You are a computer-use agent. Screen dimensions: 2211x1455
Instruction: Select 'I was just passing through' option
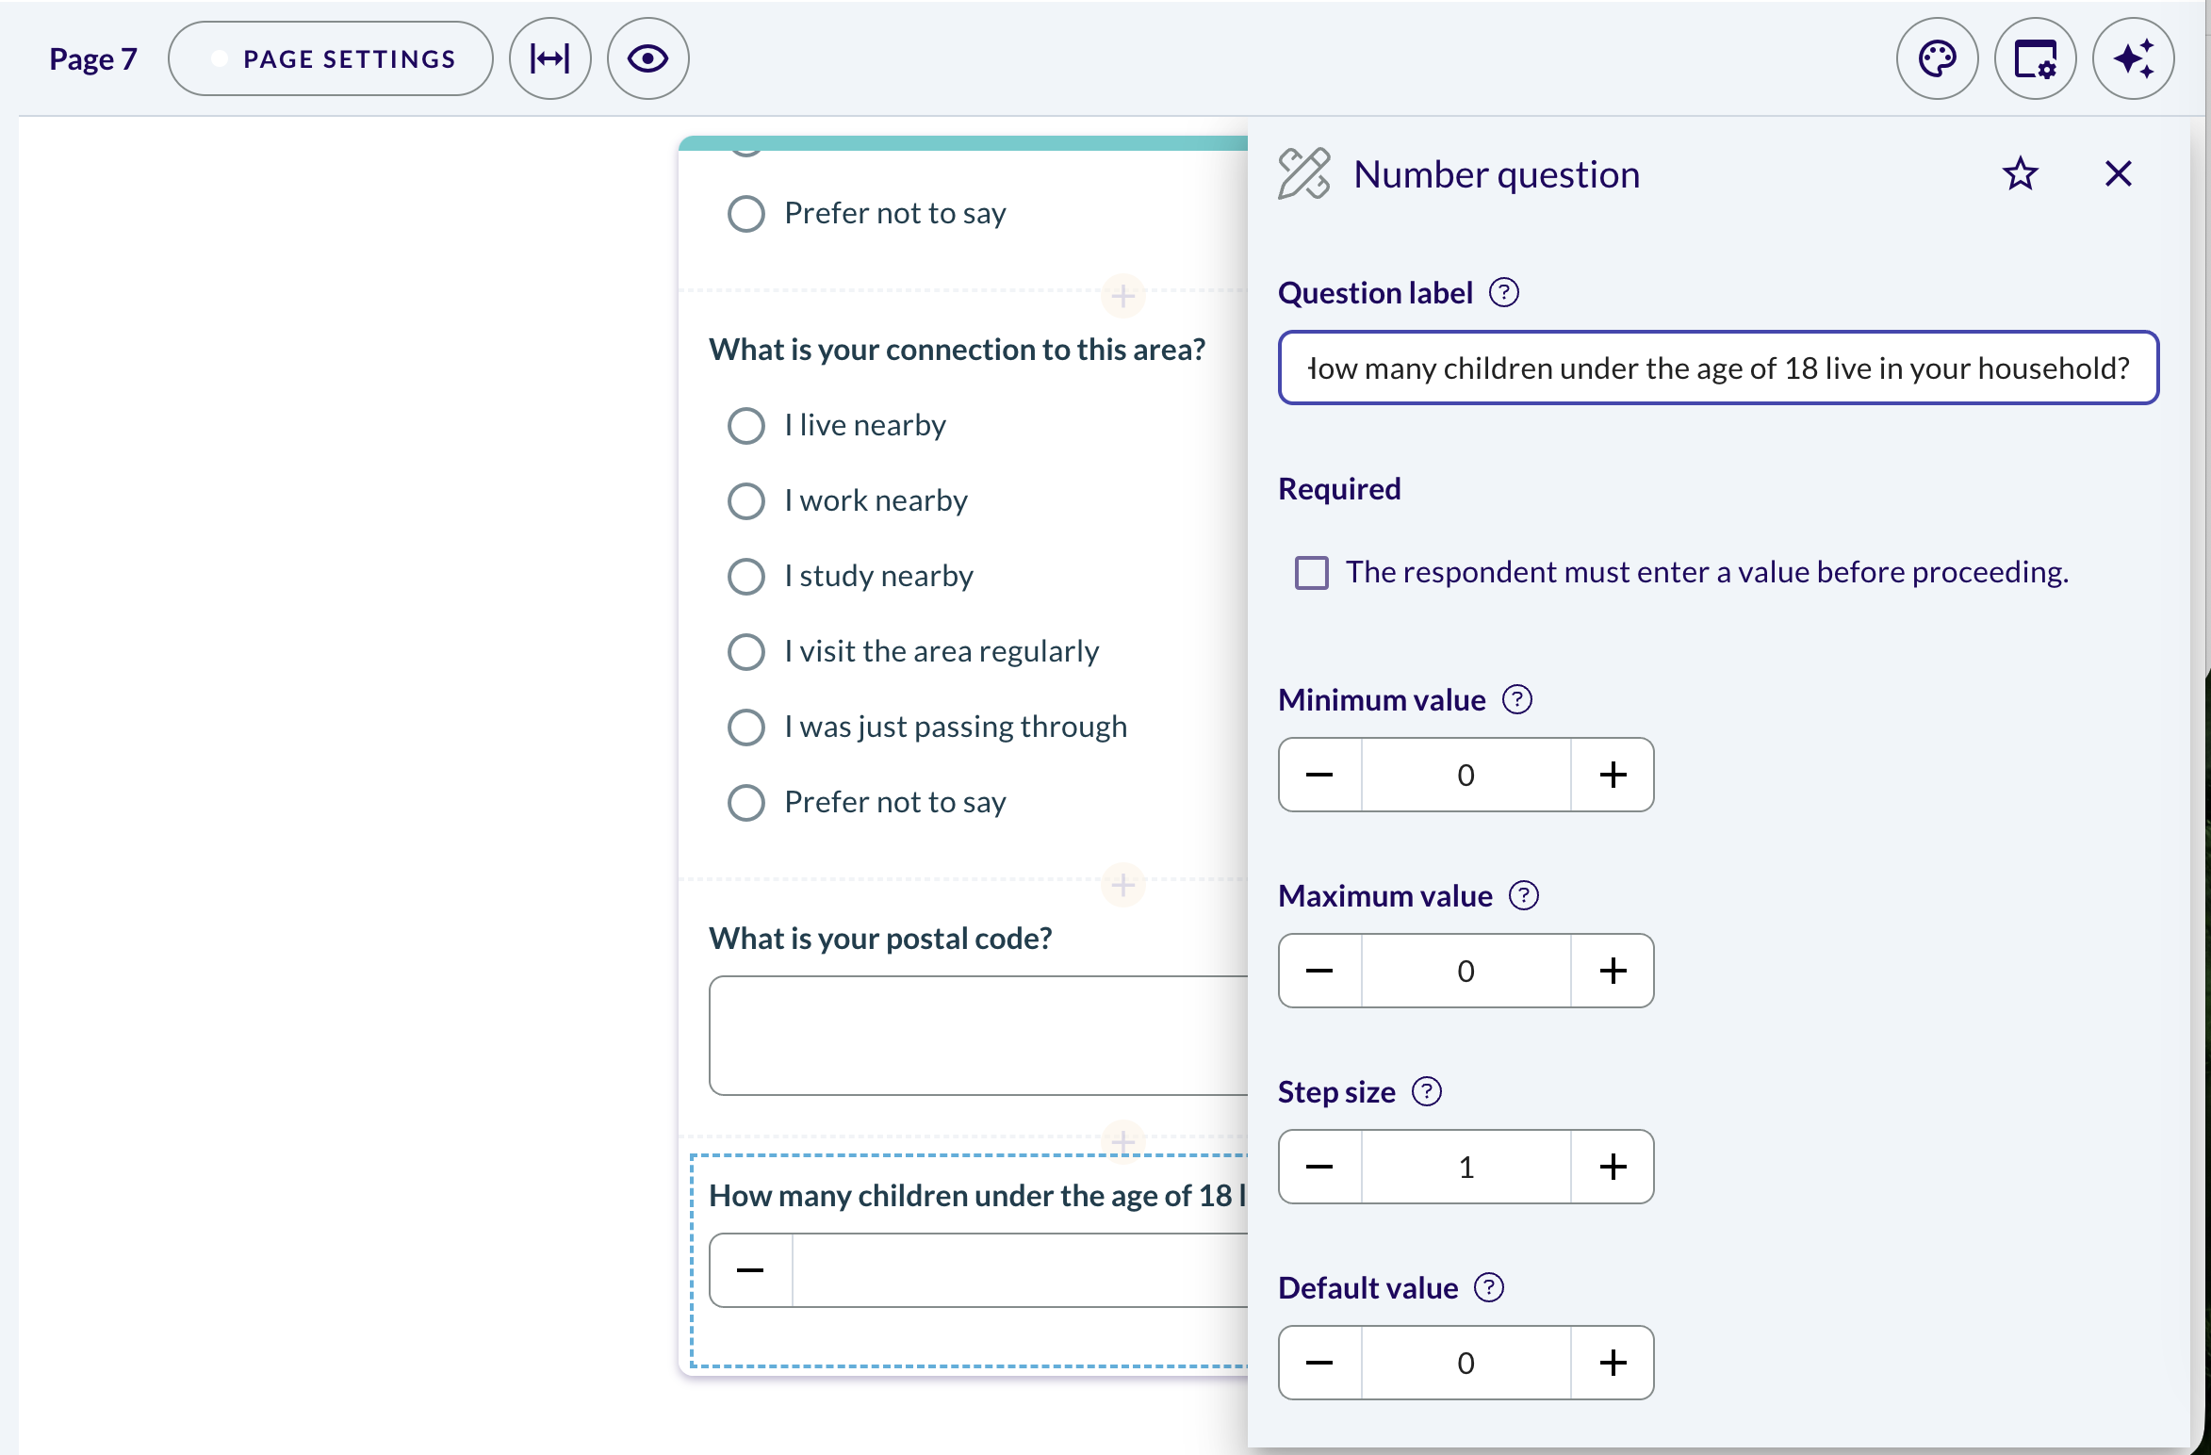click(x=745, y=727)
